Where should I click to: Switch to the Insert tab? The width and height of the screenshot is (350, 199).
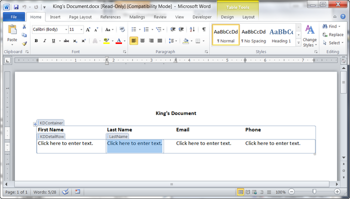click(x=55, y=17)
